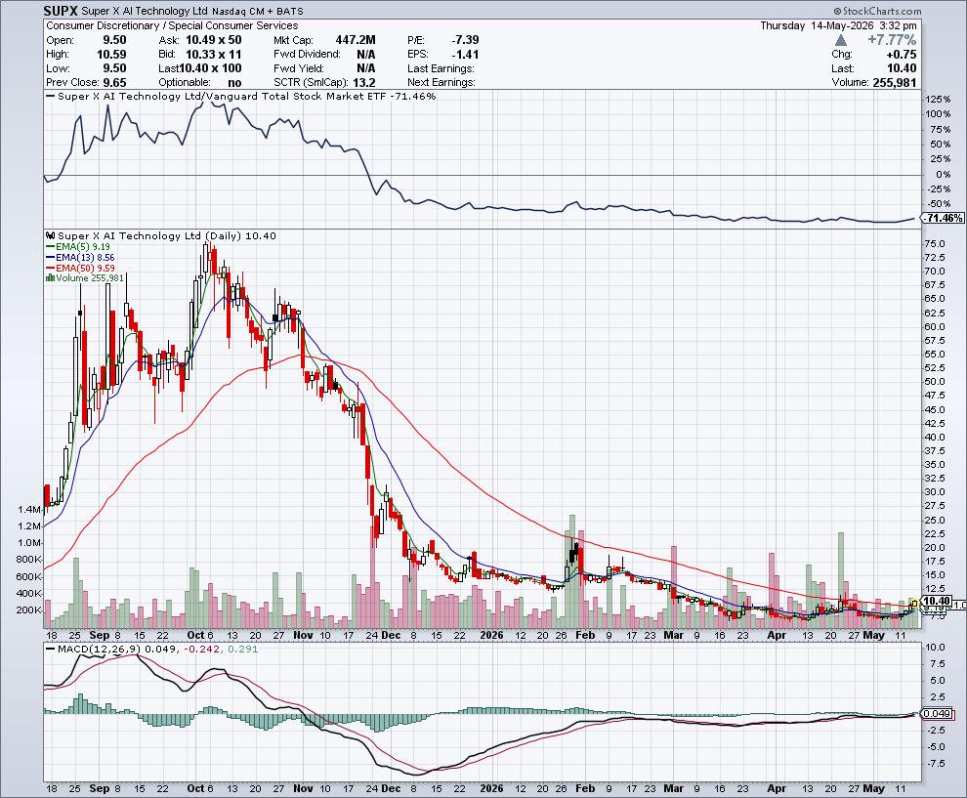
Task: Click the '1.4M' volume axis label
Action: click(x=29, y=510)
